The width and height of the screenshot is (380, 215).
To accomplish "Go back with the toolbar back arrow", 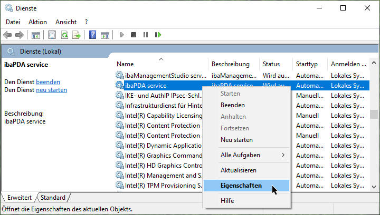I will tap(7, 35).
